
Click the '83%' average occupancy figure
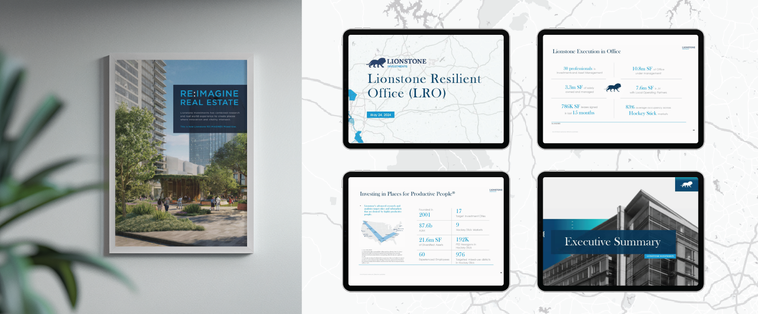coord(630,107)
